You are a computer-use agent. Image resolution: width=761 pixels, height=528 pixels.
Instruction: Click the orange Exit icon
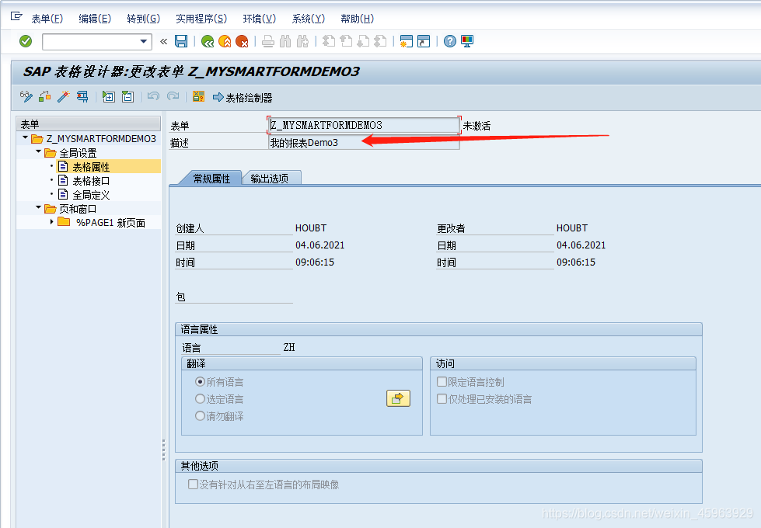[225, 42]
